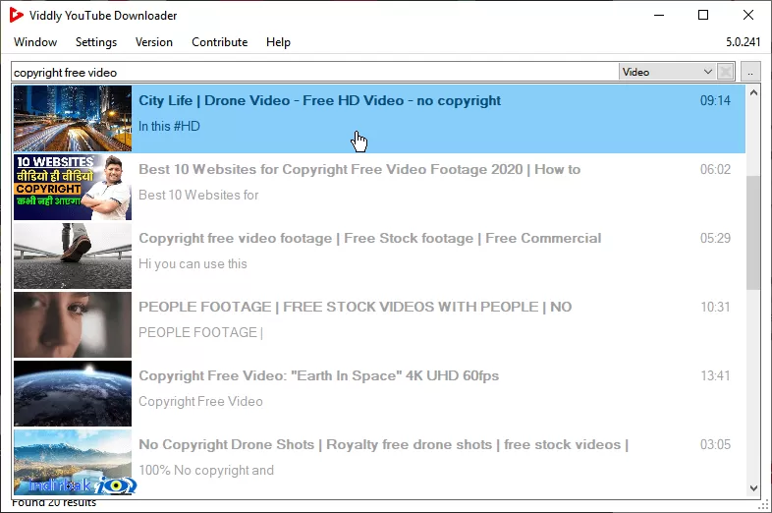
Task: Select the Earth In Space thumbnail
Action: coord(73,393)
